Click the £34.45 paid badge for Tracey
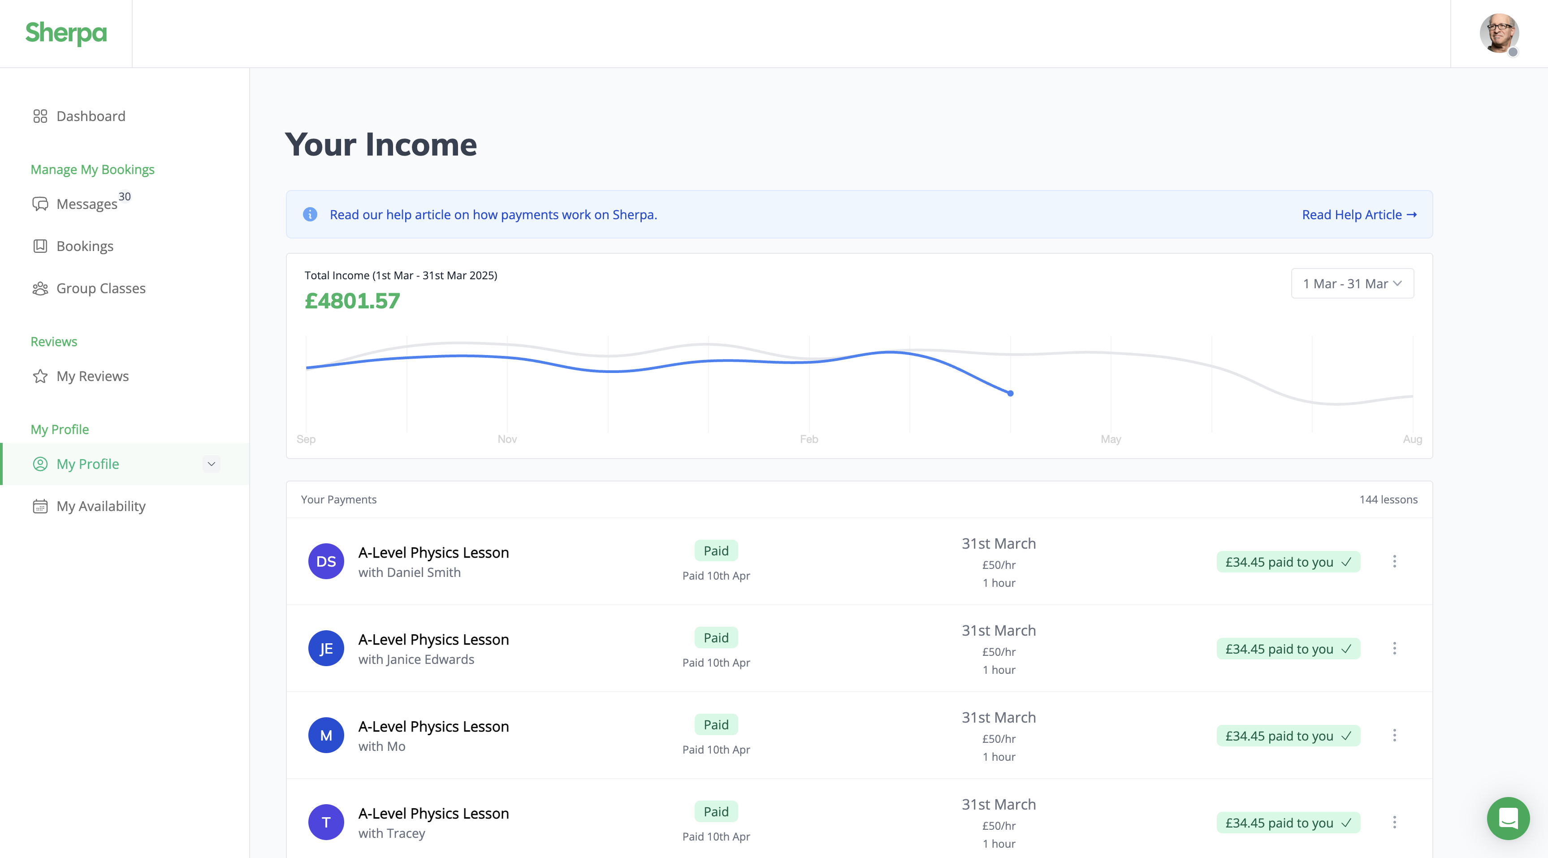This screenshot has width=1548, height=858. (x=1288, y=823)
